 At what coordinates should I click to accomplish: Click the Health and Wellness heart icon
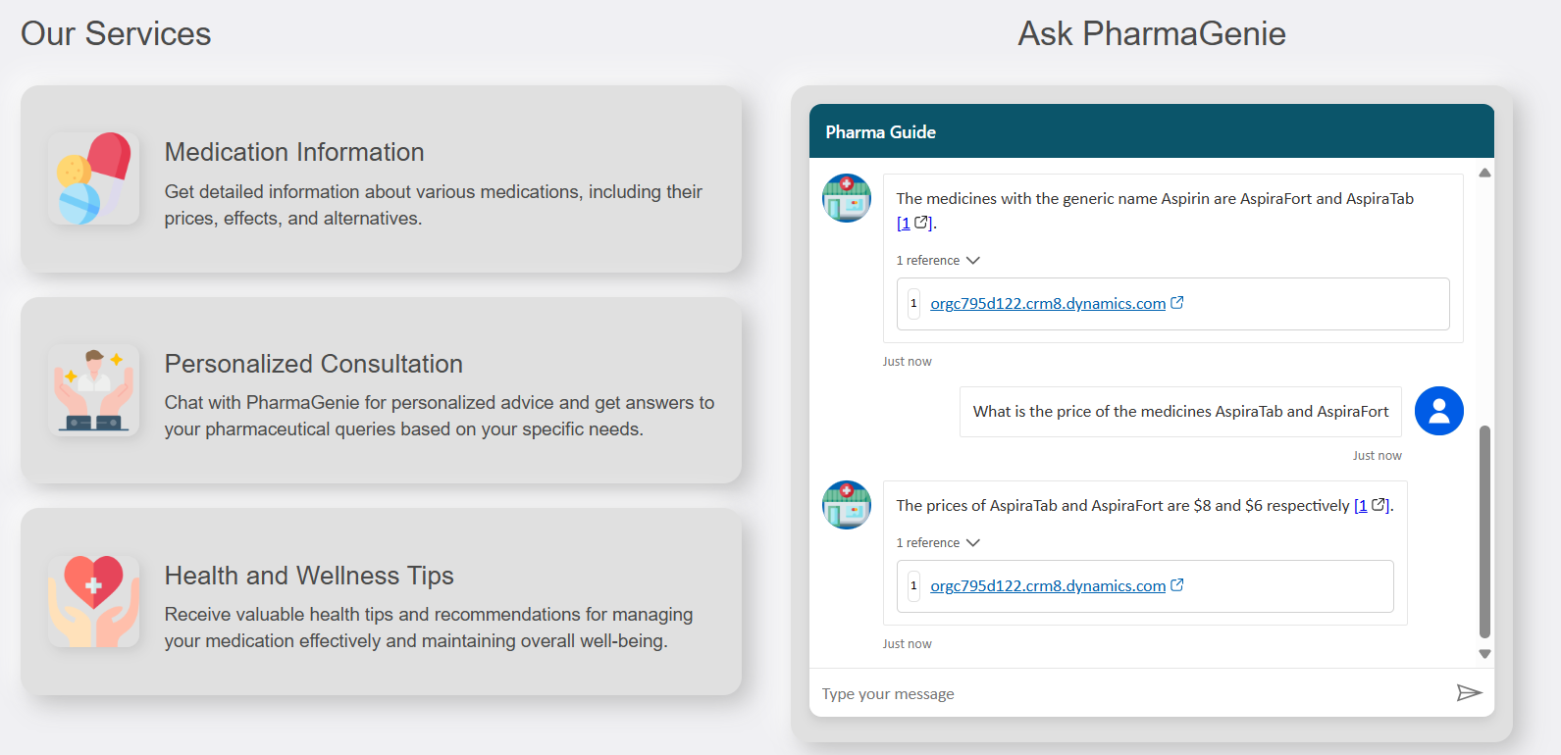point(94,601)
